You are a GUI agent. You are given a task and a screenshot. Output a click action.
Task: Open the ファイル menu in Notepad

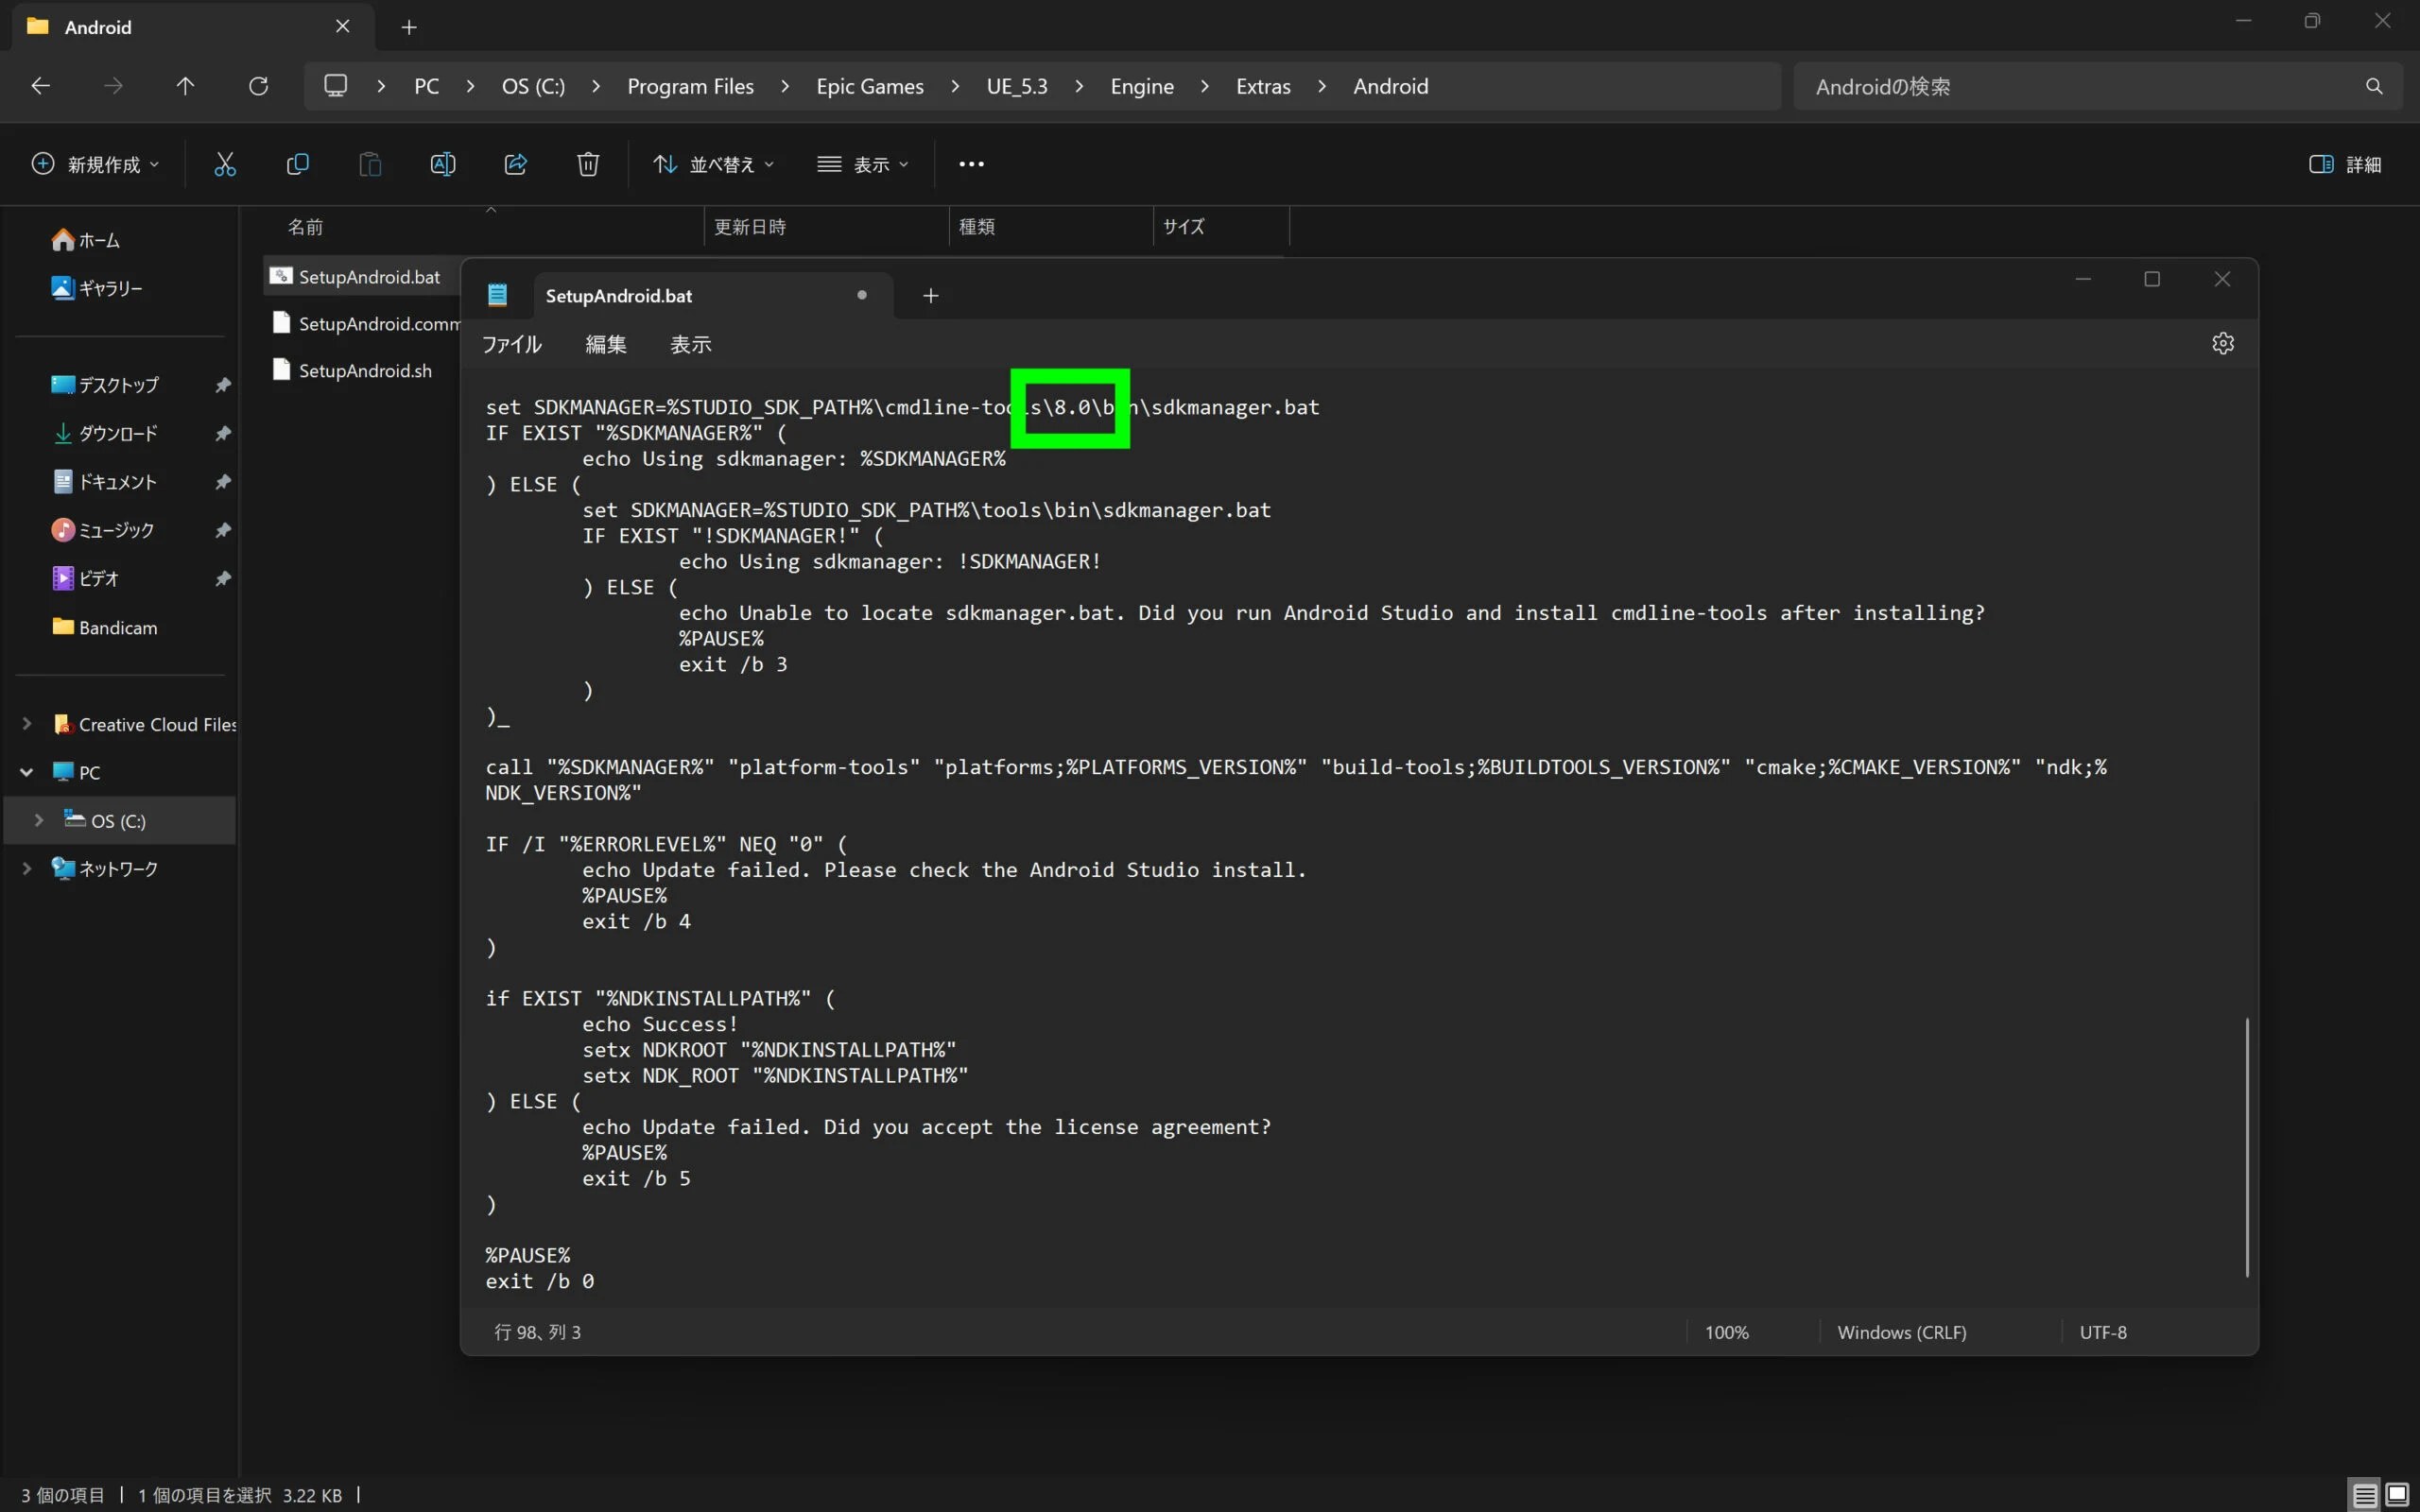coord(512,345)
